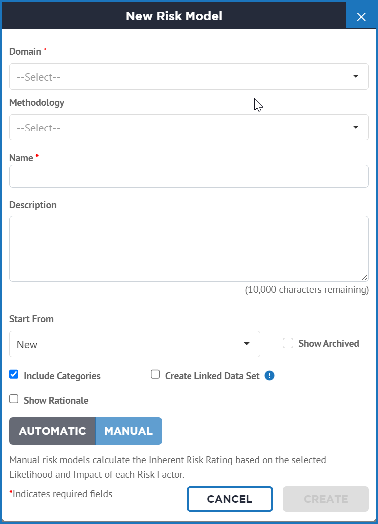Screen dimensions: 378x524
Task: Click inside the Description text area
Action: pos(189,249)
